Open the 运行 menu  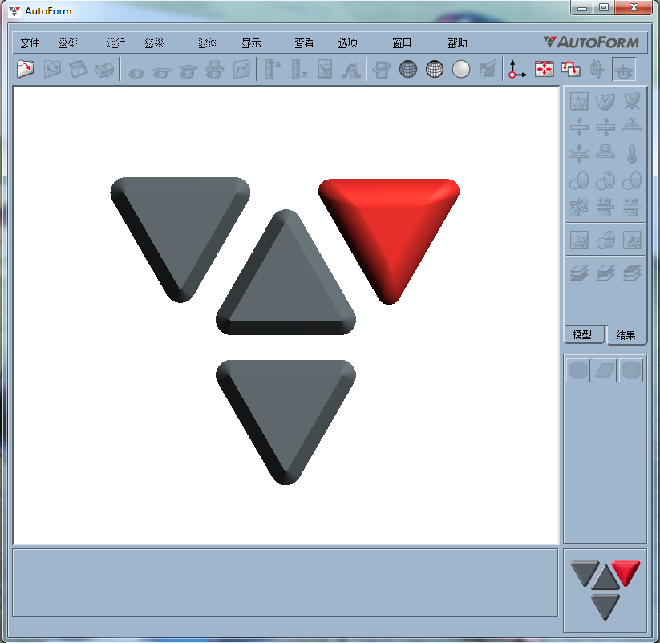tap(115, 42)
